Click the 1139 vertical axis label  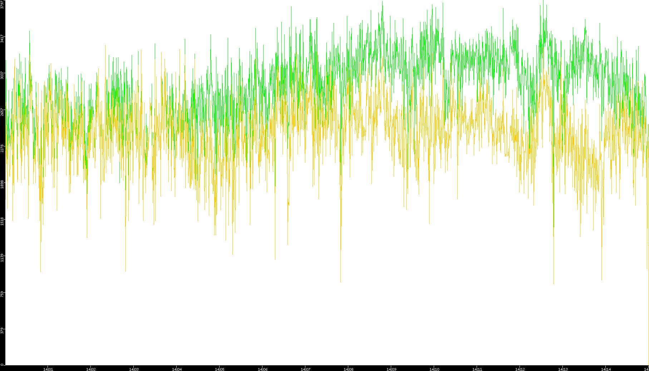3,257
